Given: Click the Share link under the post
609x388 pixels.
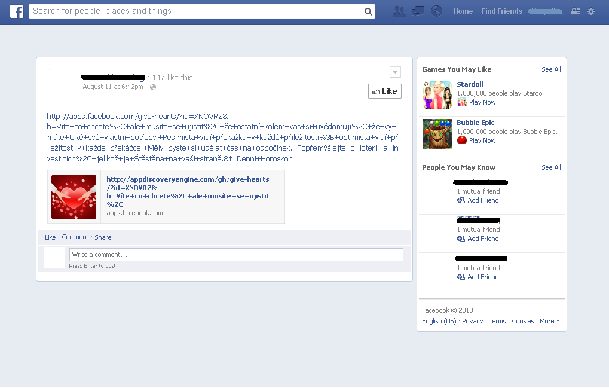Looking at the screenshot, I should pyautogui.click(x=102, y=237).
